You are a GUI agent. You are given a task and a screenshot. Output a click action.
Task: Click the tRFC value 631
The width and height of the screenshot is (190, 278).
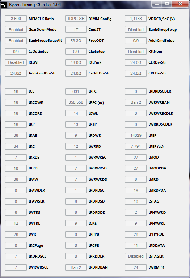click(76, 91)
